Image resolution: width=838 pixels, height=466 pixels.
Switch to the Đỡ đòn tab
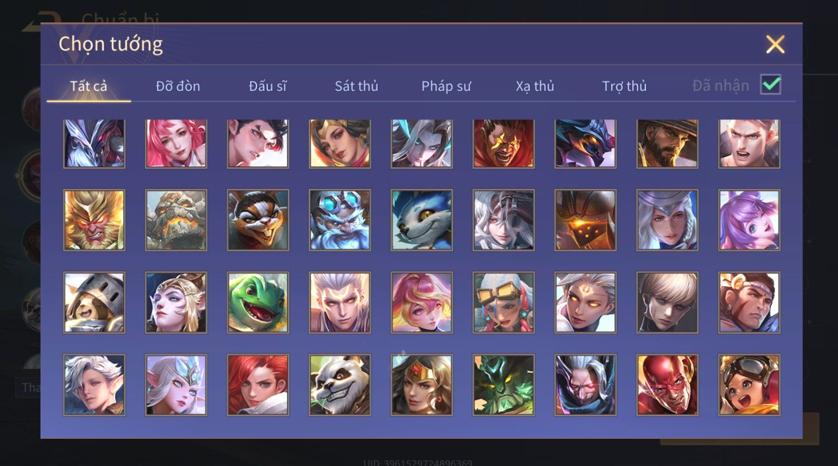pyautogui.click(x=178, y=86)
